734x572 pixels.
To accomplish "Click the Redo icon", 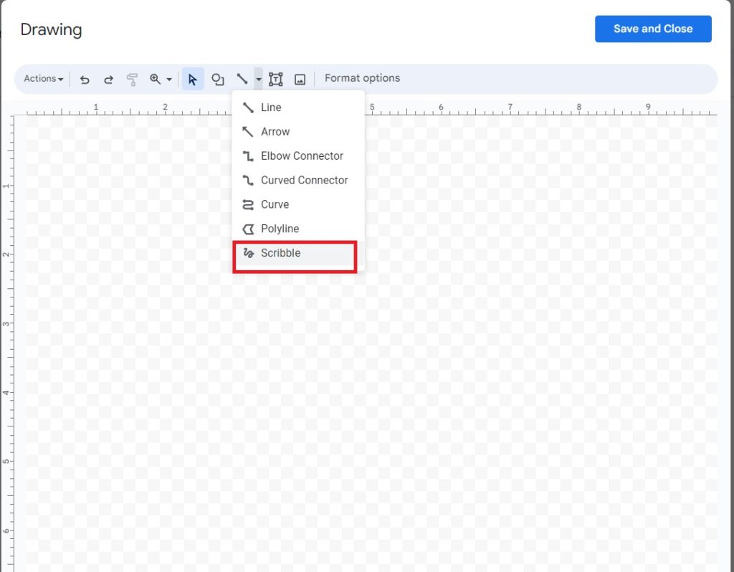I will [x=108, y=79].
